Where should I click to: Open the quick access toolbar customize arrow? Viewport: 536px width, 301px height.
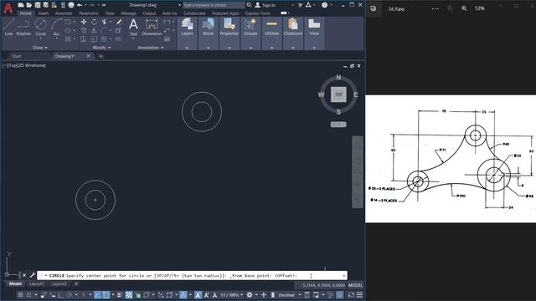[104, 5]
